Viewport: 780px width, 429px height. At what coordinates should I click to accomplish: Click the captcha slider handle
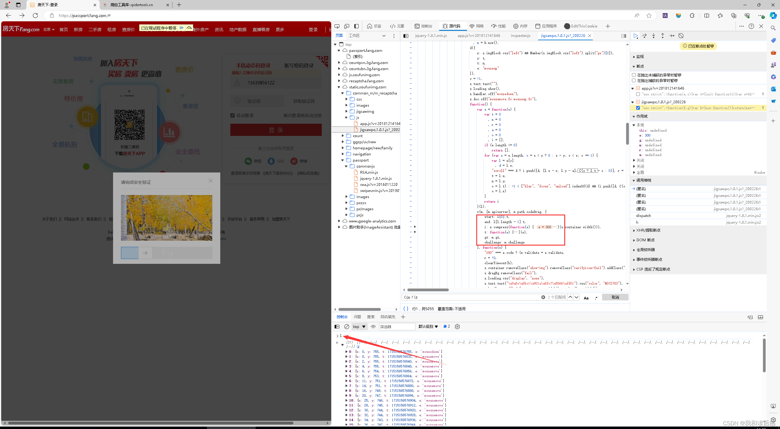145,253
